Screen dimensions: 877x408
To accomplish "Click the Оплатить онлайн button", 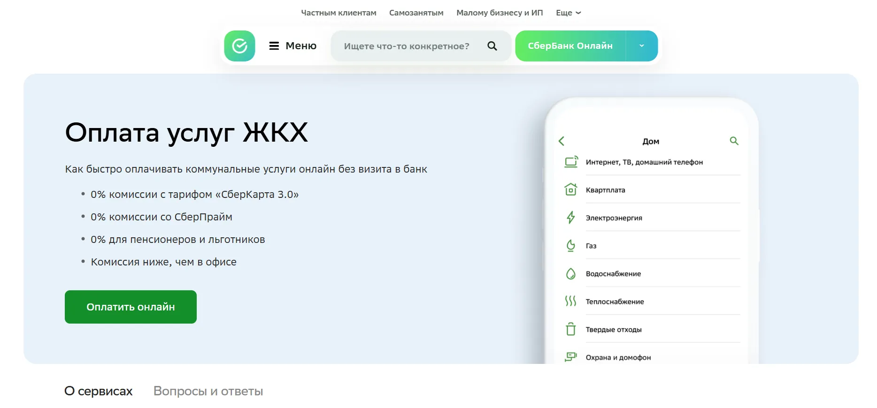I will [131, 307].
